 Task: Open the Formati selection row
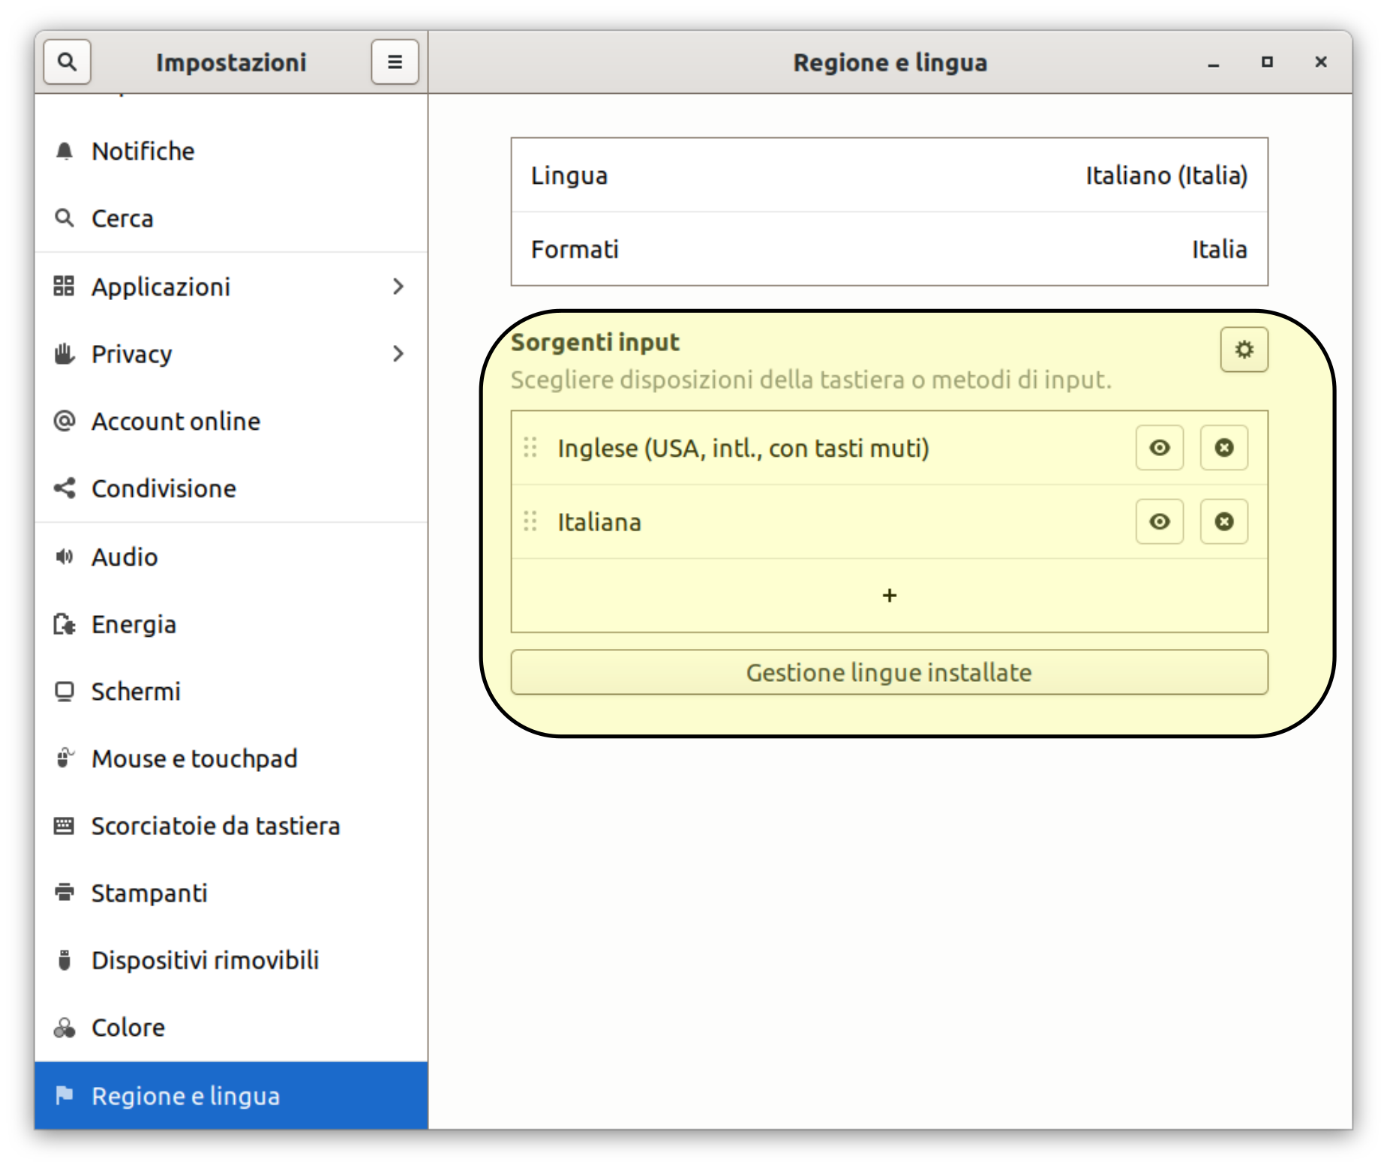[890, 249]
